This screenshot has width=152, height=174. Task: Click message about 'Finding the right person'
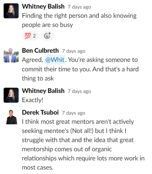point(79,20)
